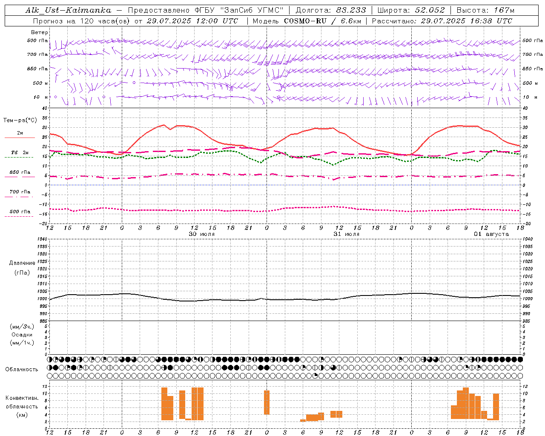Screen dimensions: 545x436
Task: Click the first orange convective bar on 30 июля
Action: [x=164, y=404]
